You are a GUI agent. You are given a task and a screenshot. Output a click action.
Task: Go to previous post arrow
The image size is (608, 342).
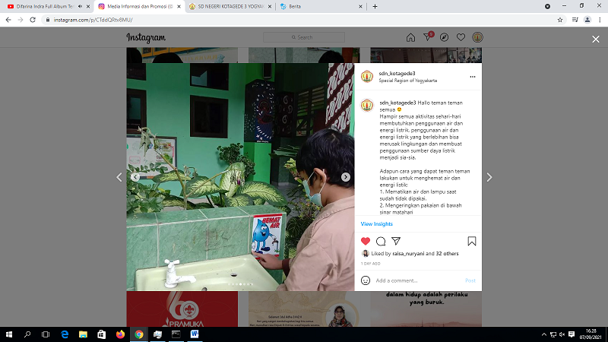point(119,177)
